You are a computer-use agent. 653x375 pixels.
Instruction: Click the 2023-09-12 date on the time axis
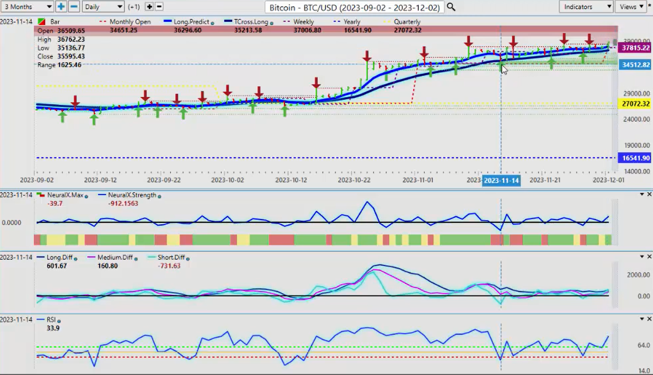[100, 180]
